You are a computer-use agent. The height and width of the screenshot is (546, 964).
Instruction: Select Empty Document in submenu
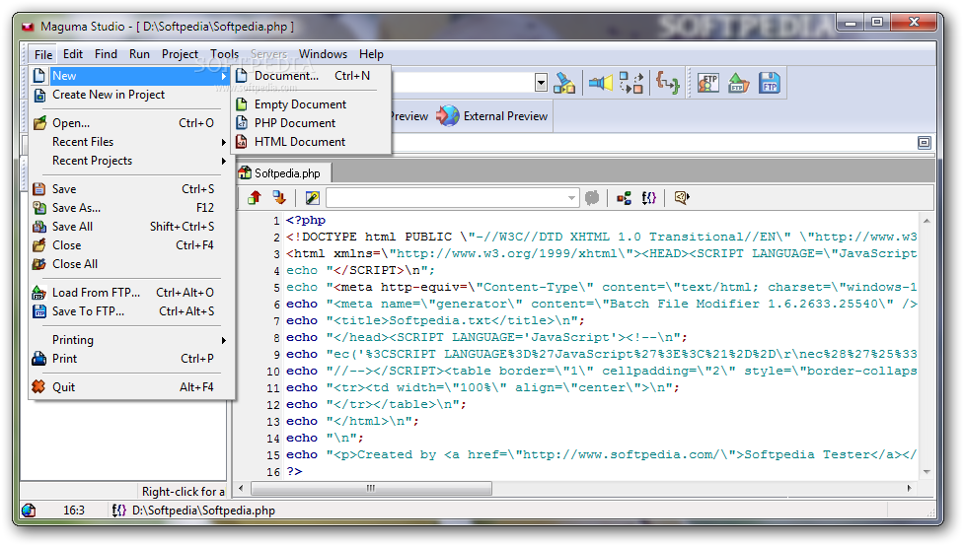click(x=311, y=104)
